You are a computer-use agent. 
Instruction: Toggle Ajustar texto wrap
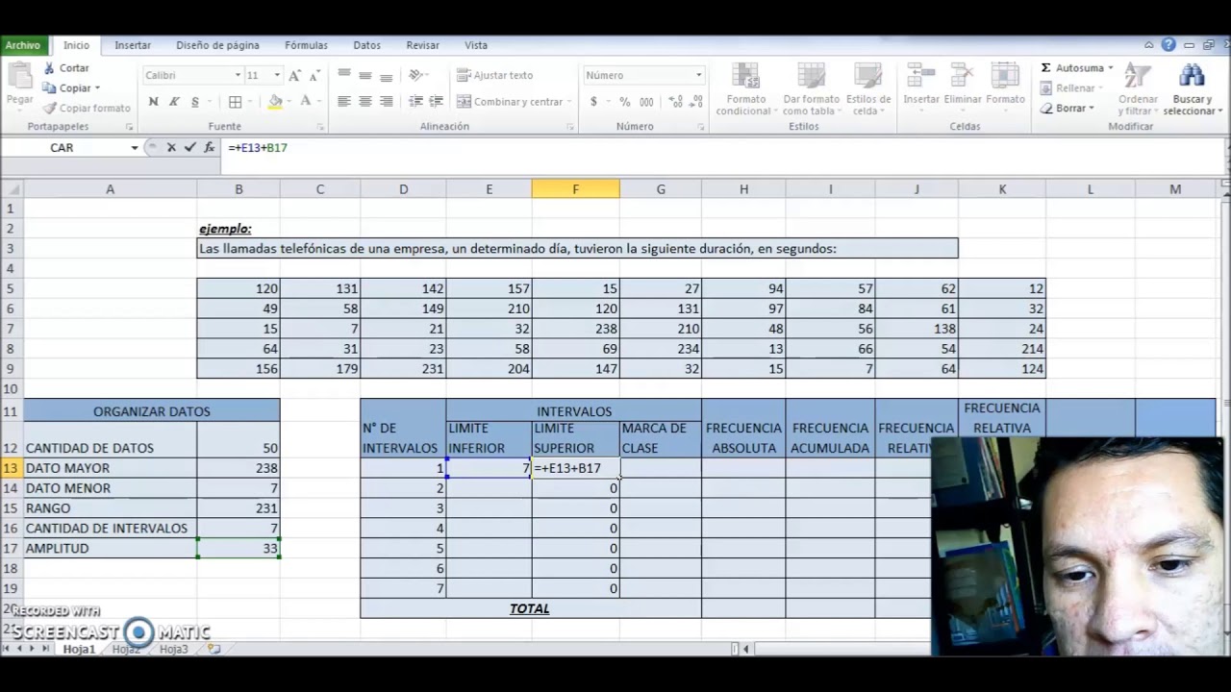[495, 75]
